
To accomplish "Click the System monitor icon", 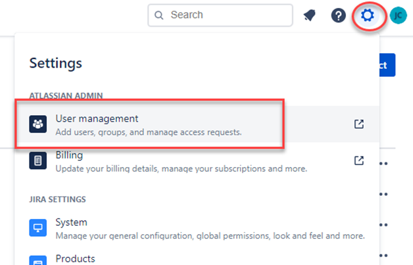I will click(38, 228).
